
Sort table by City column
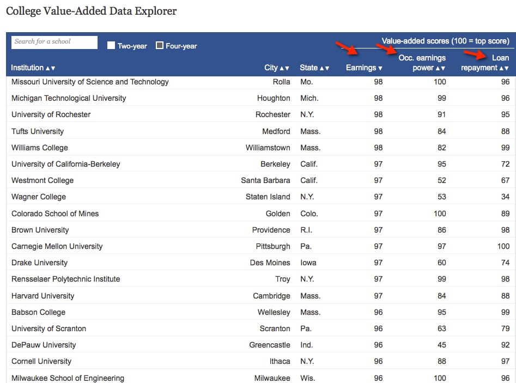[x=276, y=68]
